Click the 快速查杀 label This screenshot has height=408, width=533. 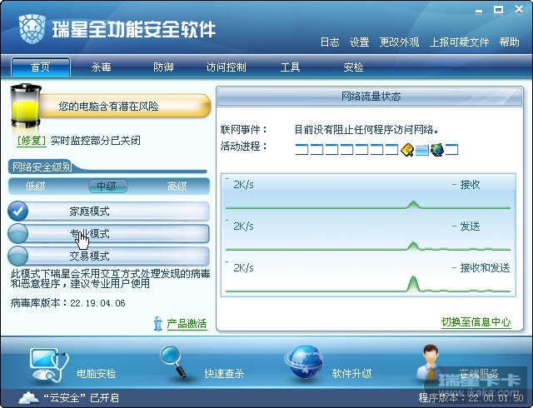pos(224,374)
